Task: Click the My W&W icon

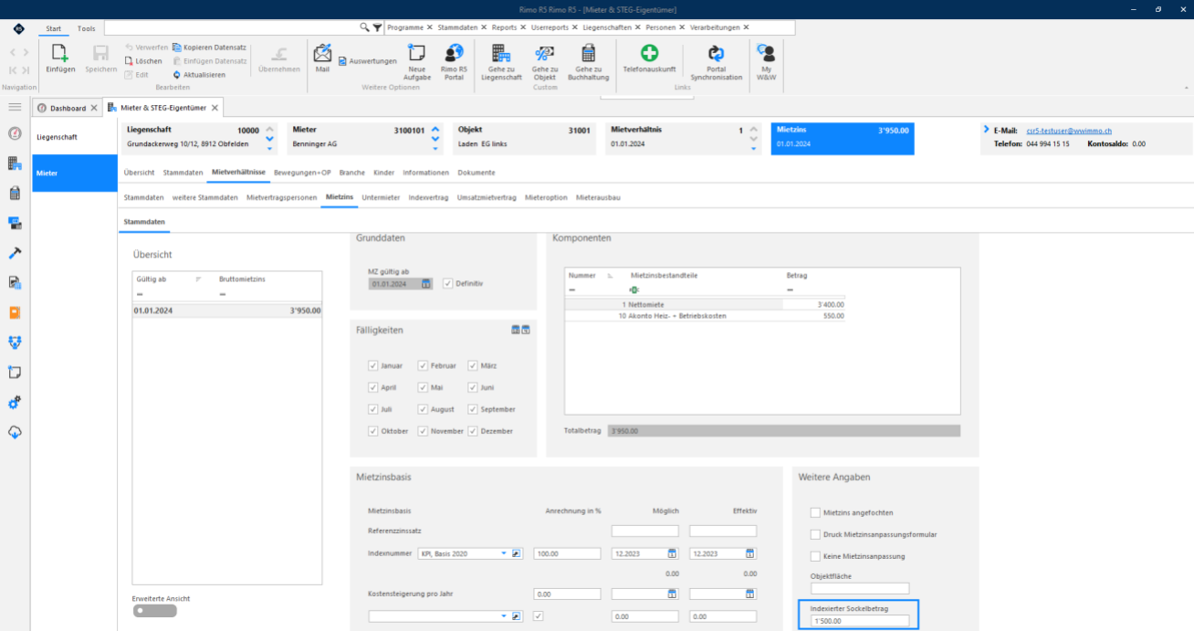Action: coord(766,53)
